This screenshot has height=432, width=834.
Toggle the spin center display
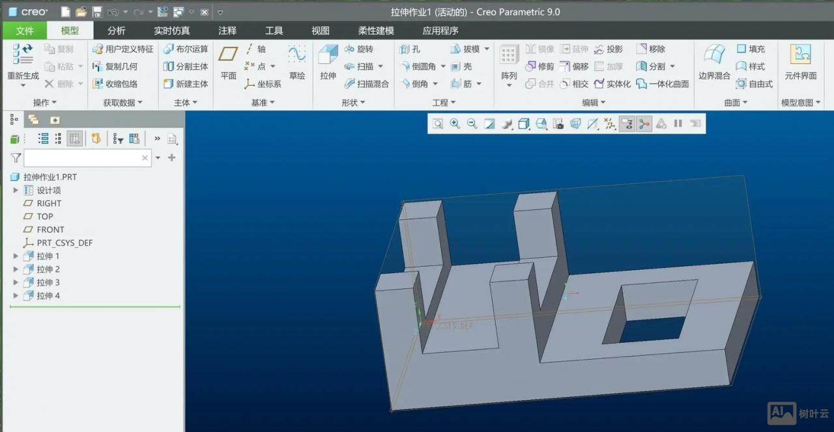(x=644, y=124)
